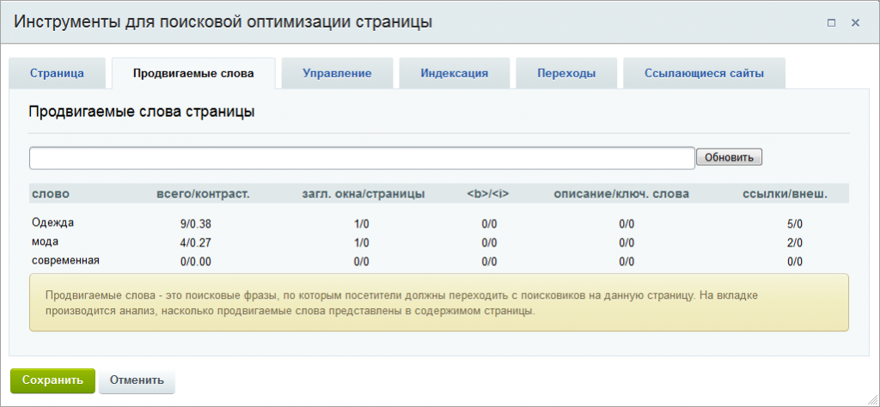Go to the Переходы tab
The height and width of the screenshot is (407, 880).
point(566,73)
